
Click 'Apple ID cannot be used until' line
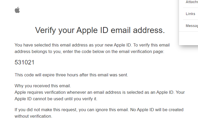56,99
